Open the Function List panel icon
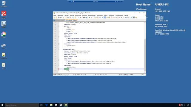 111,18
